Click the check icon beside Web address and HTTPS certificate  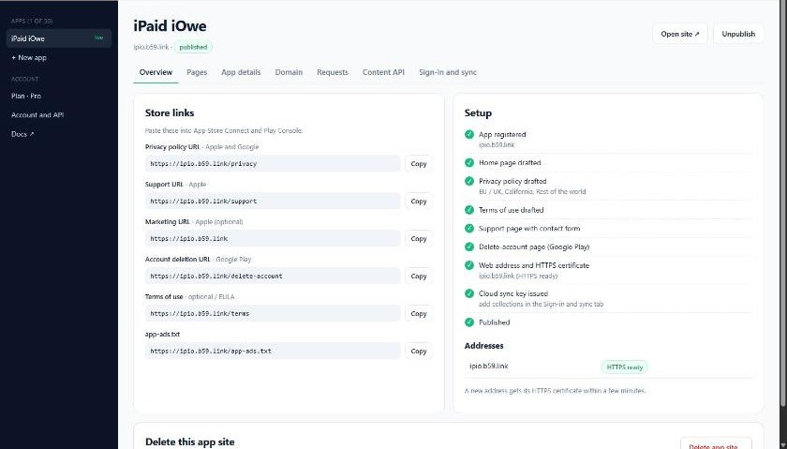point(469,265)
